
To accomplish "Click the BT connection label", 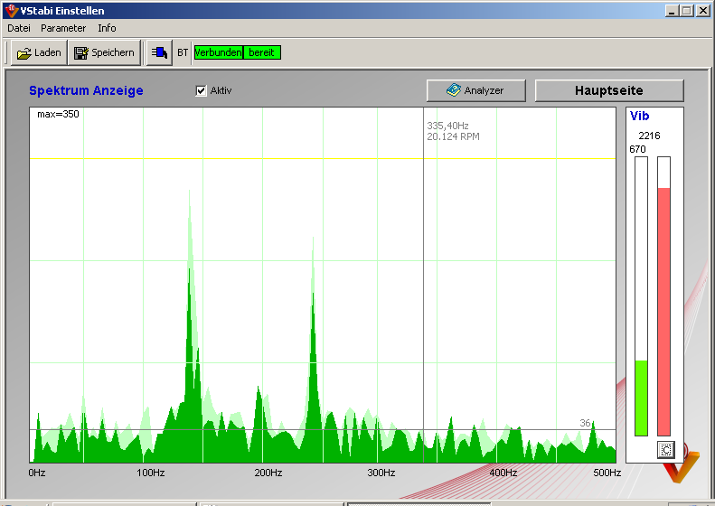I will coord(183,52).
